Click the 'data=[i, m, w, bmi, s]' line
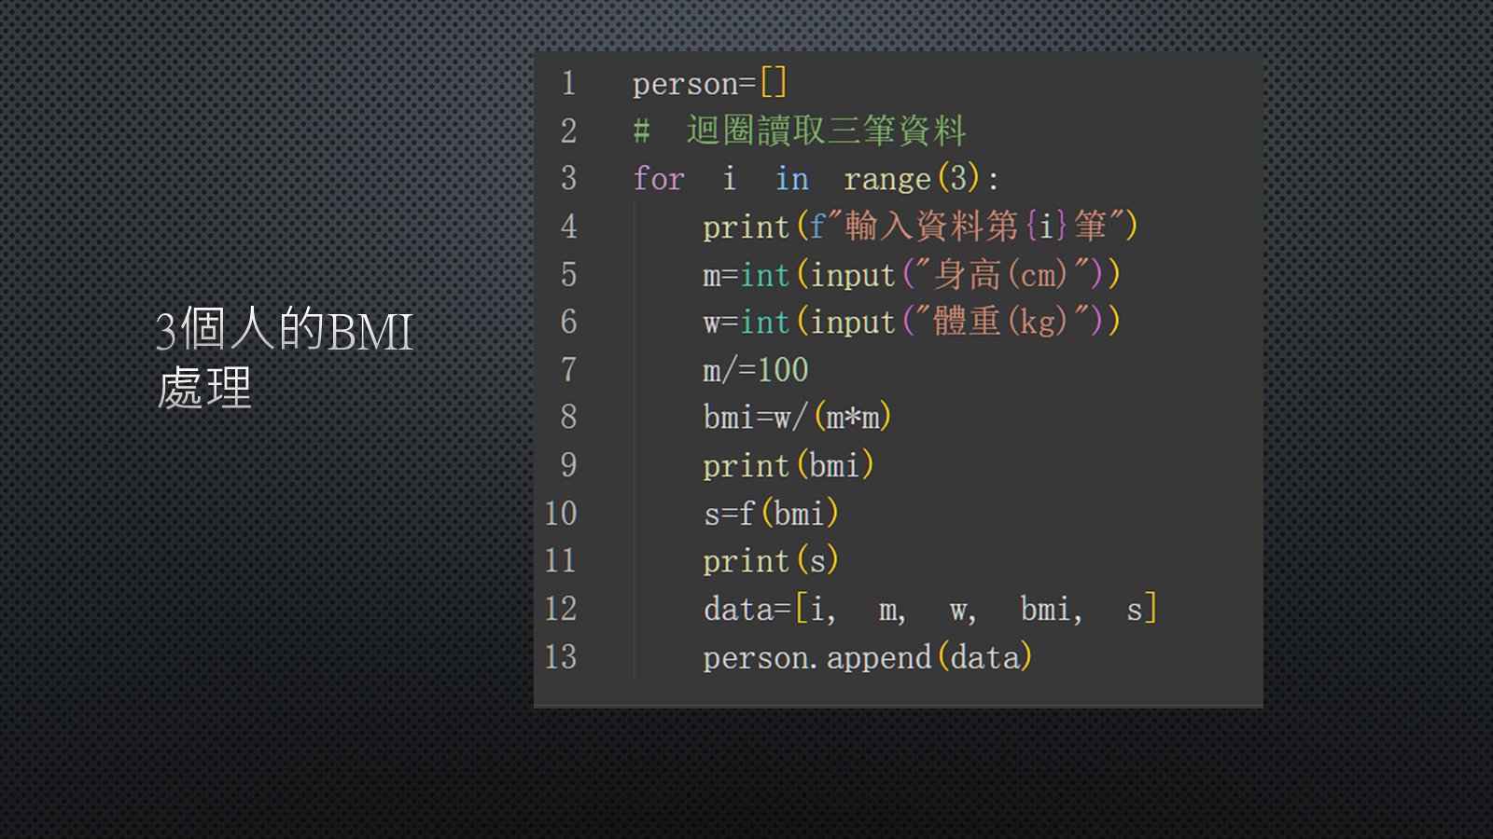The width and height of the screenshot is (1493, 839). click(x=929, y=610)
